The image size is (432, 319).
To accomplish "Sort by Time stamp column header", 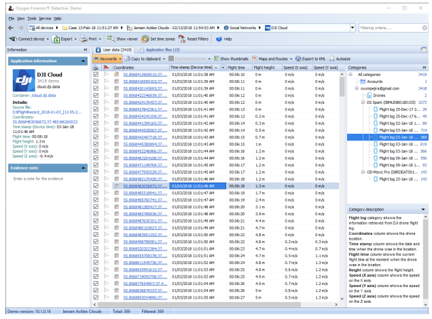I will (x=195, y=67).
